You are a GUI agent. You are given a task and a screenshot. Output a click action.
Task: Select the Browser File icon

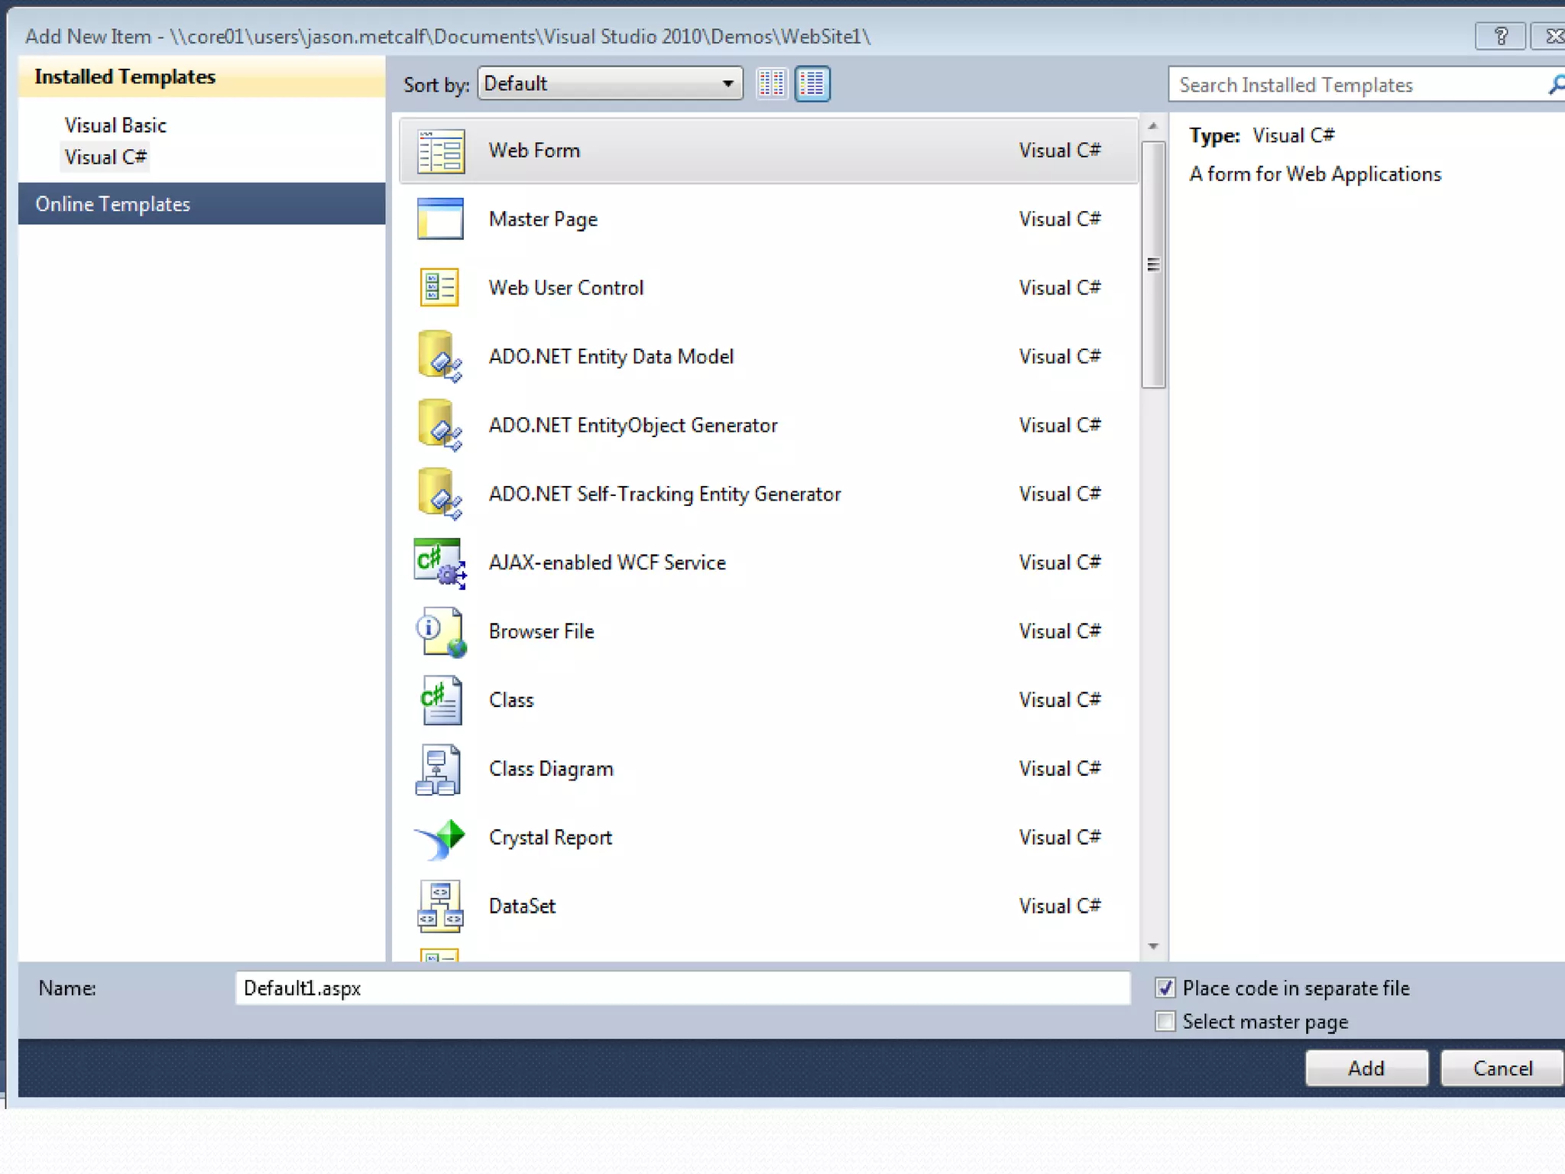[440, 632]
